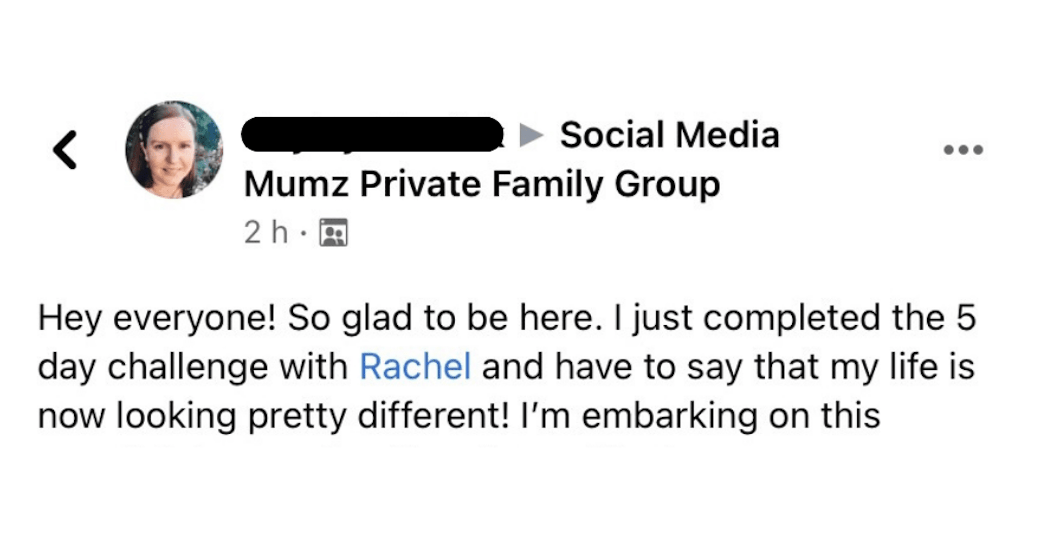Image resolution: width=1046 pixels, height=545 pixels.
Task: Click the 2 h post timestamp
Action: [x=266, y=232]
